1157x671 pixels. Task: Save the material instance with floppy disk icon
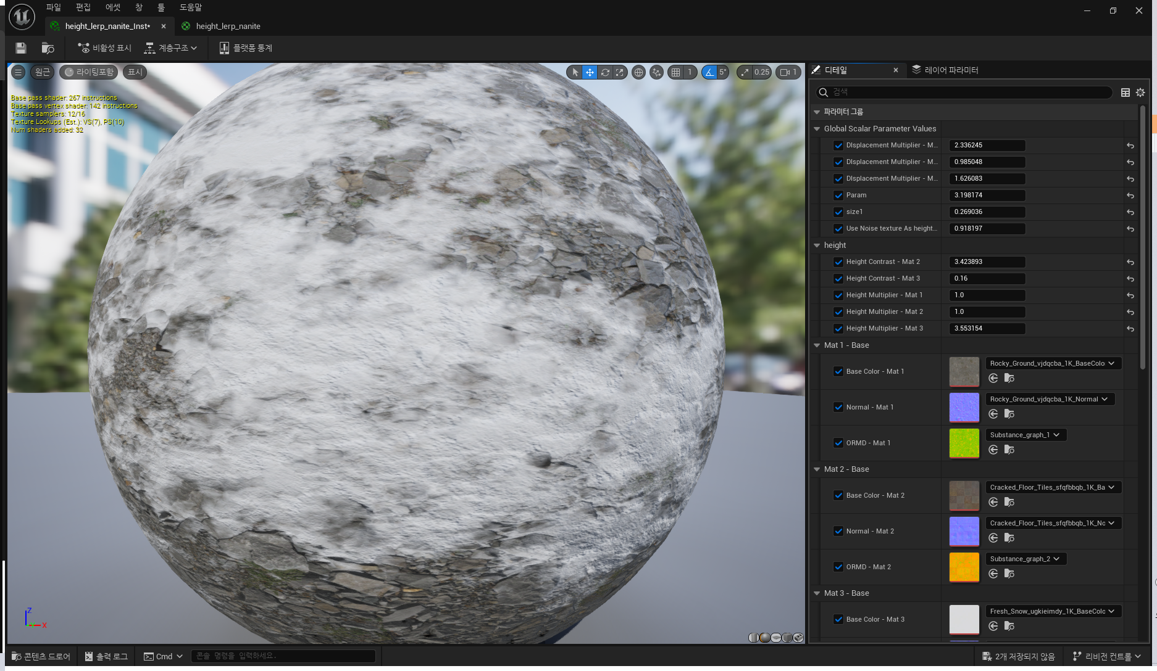click(21, 48)
